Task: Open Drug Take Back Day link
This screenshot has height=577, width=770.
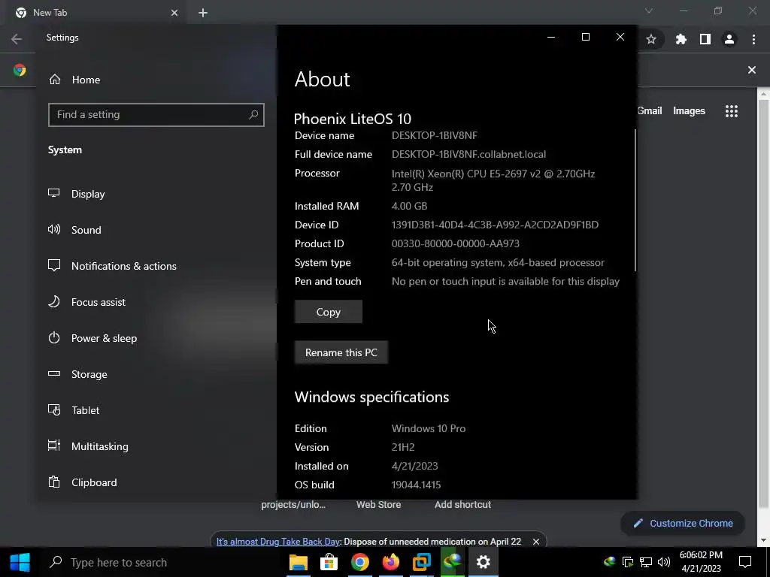Action: coord(278,541)
